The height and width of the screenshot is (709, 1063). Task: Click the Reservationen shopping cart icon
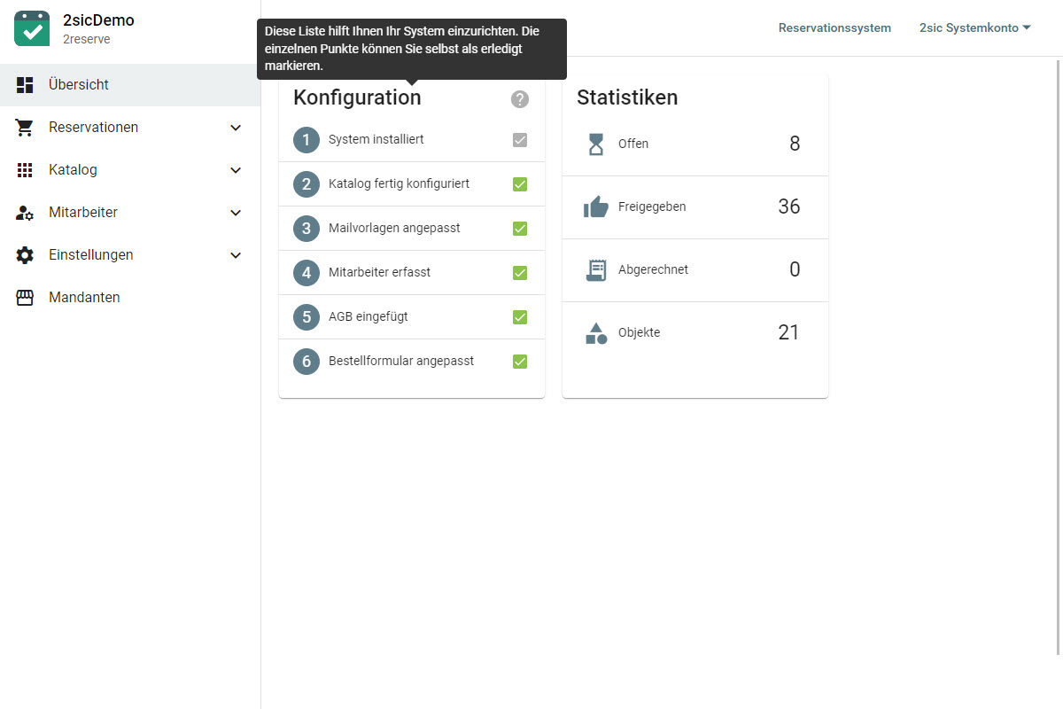(25, 128)
